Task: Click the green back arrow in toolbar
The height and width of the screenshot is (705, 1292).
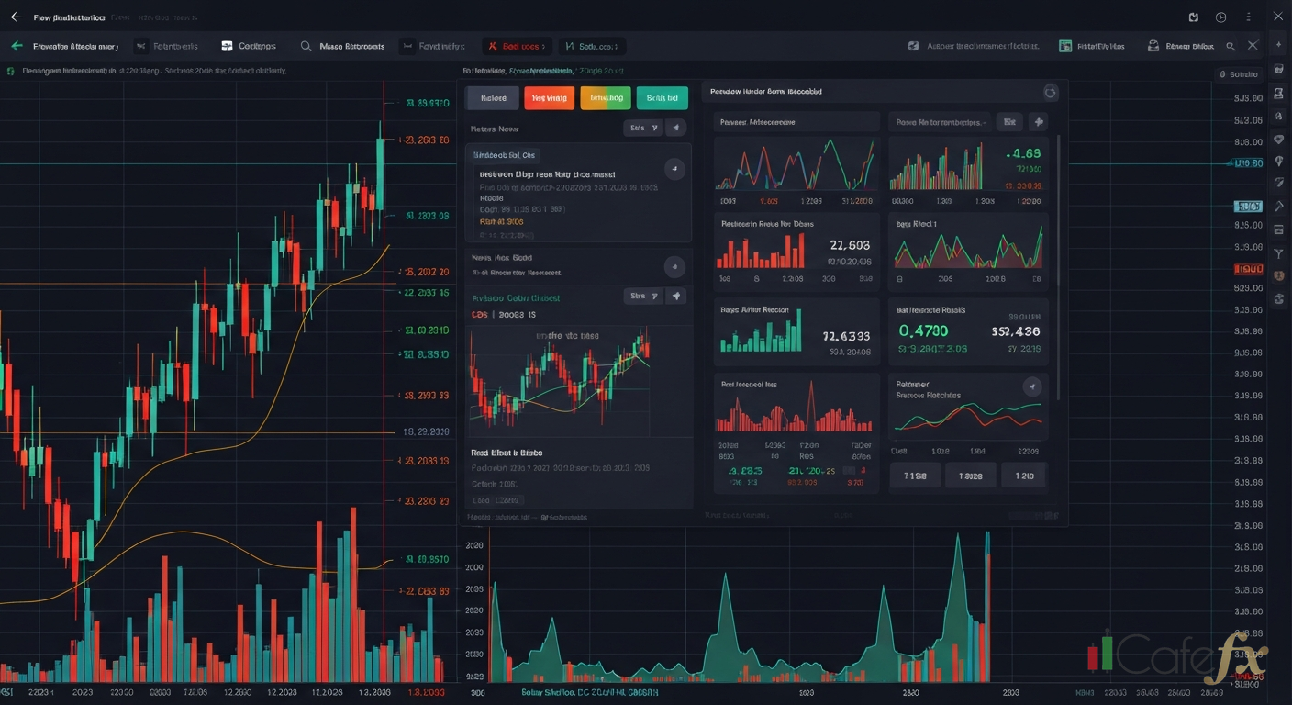Action: [17, 46]
